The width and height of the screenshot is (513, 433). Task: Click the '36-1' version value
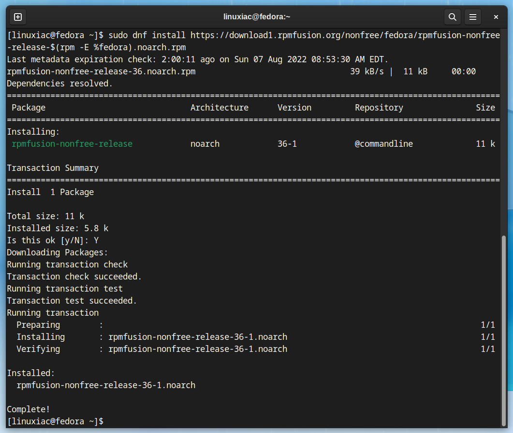coord(287,144)
